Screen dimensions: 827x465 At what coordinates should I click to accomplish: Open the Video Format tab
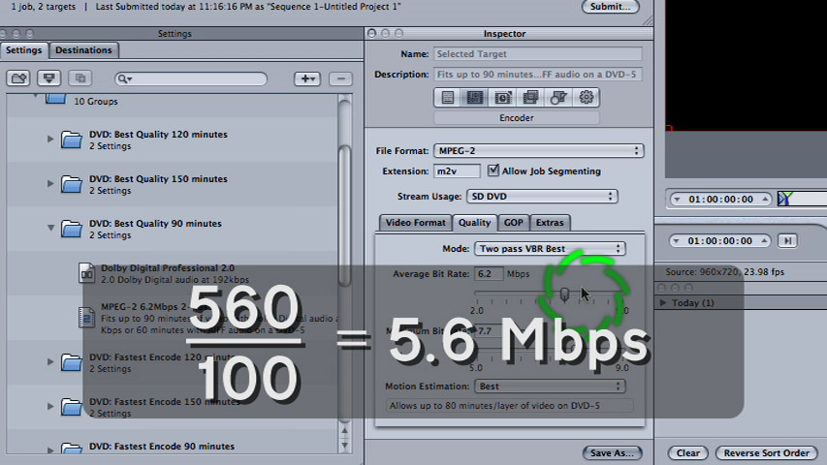point(416,223)
